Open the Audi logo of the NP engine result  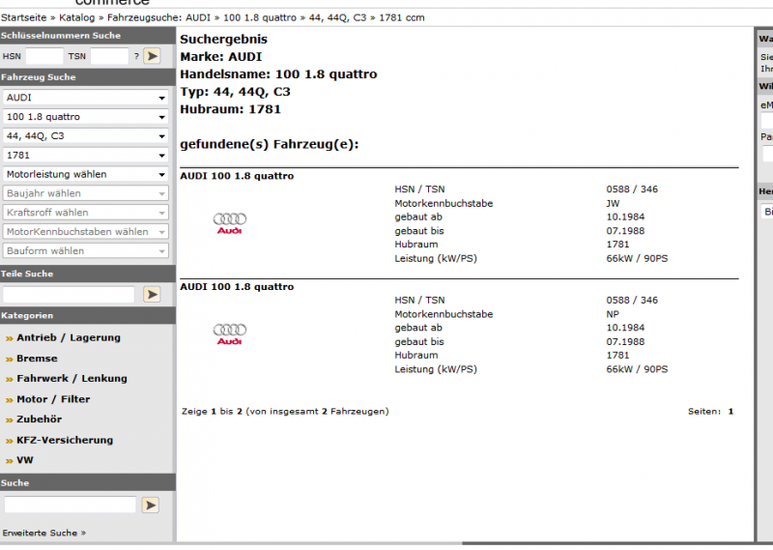(x=230, y=334)
